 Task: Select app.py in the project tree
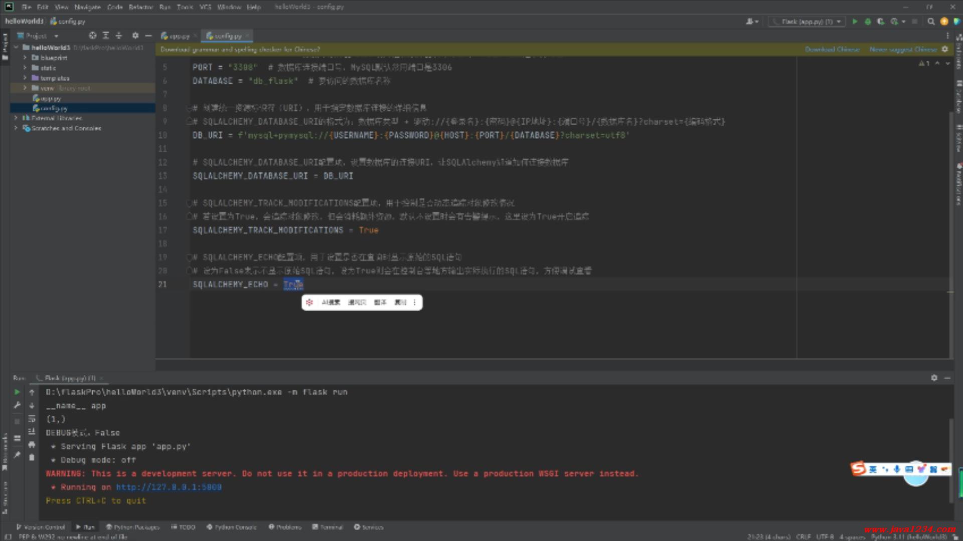[x=50, y=98]
